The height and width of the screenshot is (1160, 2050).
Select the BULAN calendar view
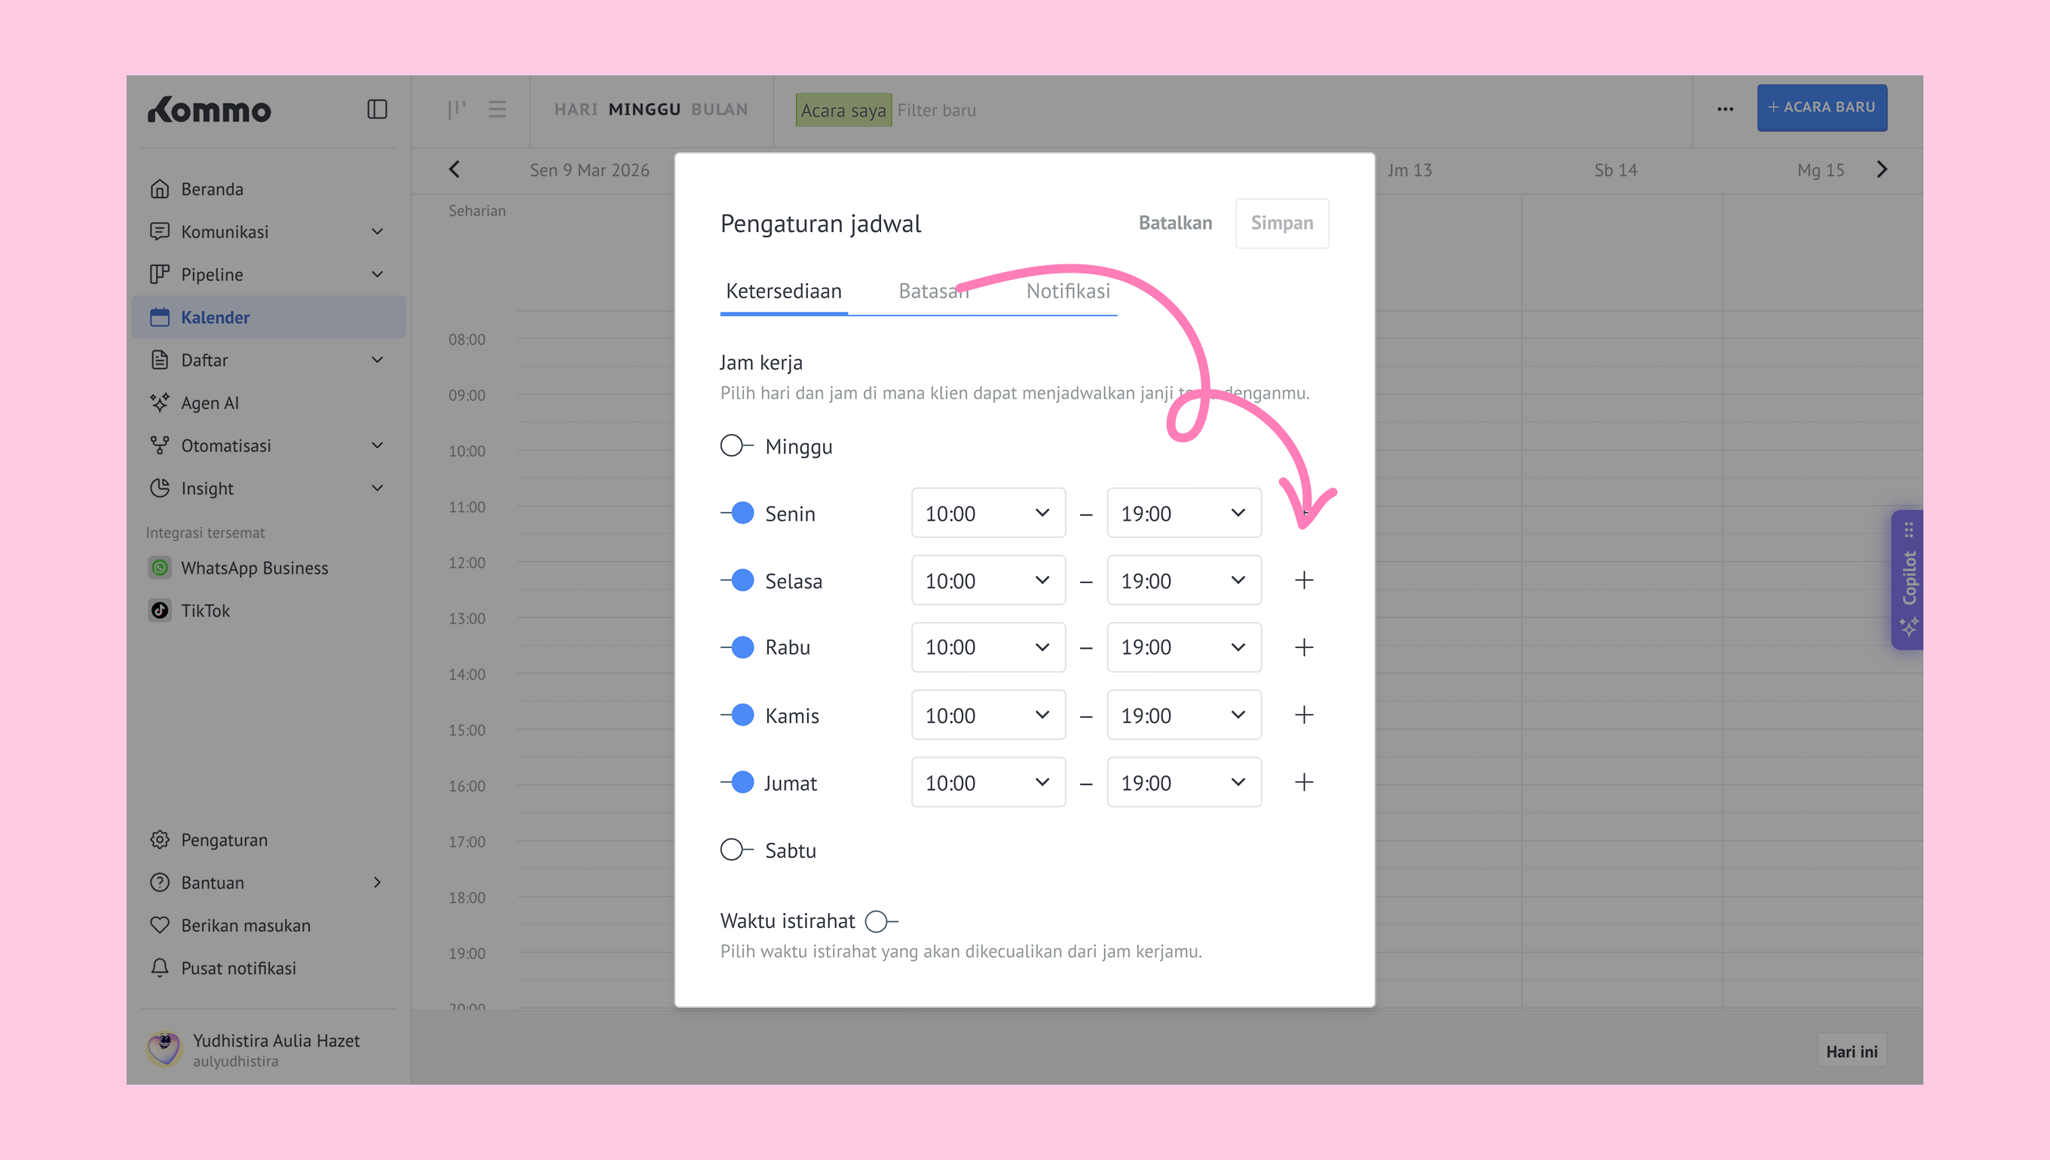719,109
